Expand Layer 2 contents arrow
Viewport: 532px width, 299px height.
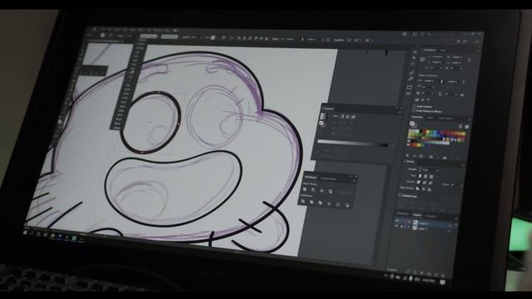408,223
